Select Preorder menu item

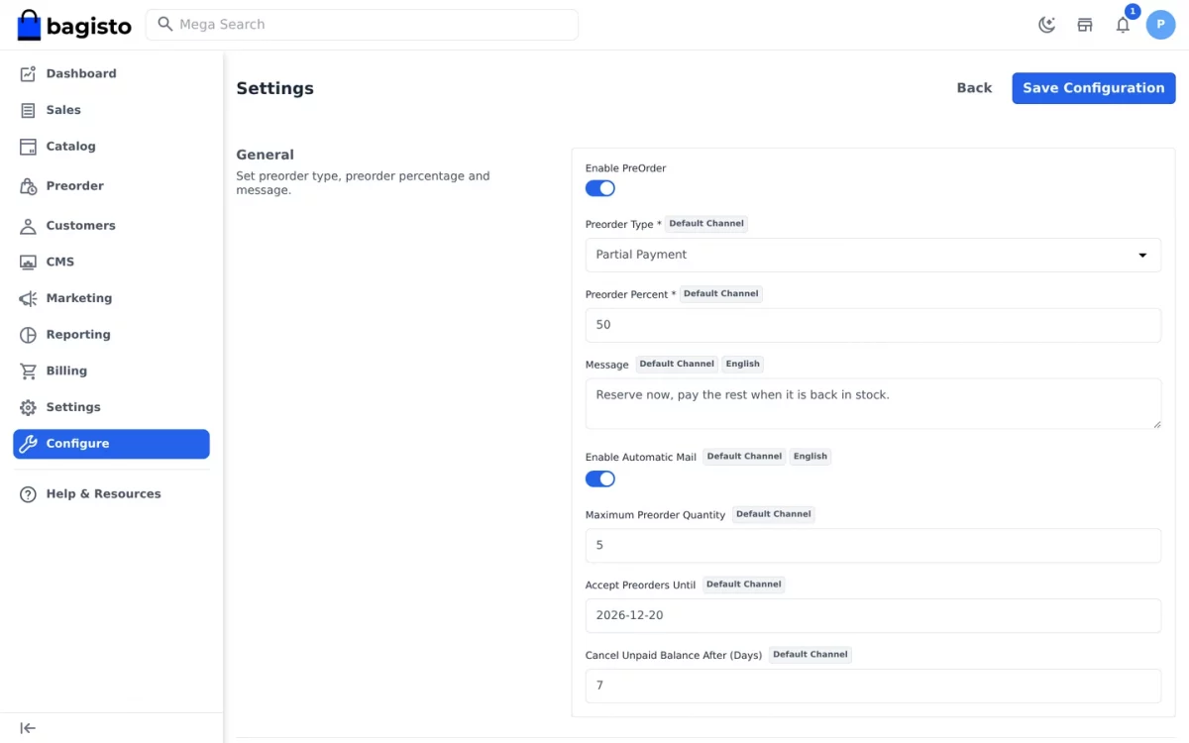pos(75,186)
